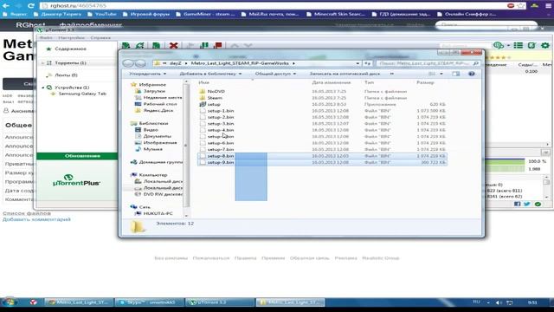Select the NoDVD folder in file list
Viewport: 554px width, 312px height.
click(216, 91)
